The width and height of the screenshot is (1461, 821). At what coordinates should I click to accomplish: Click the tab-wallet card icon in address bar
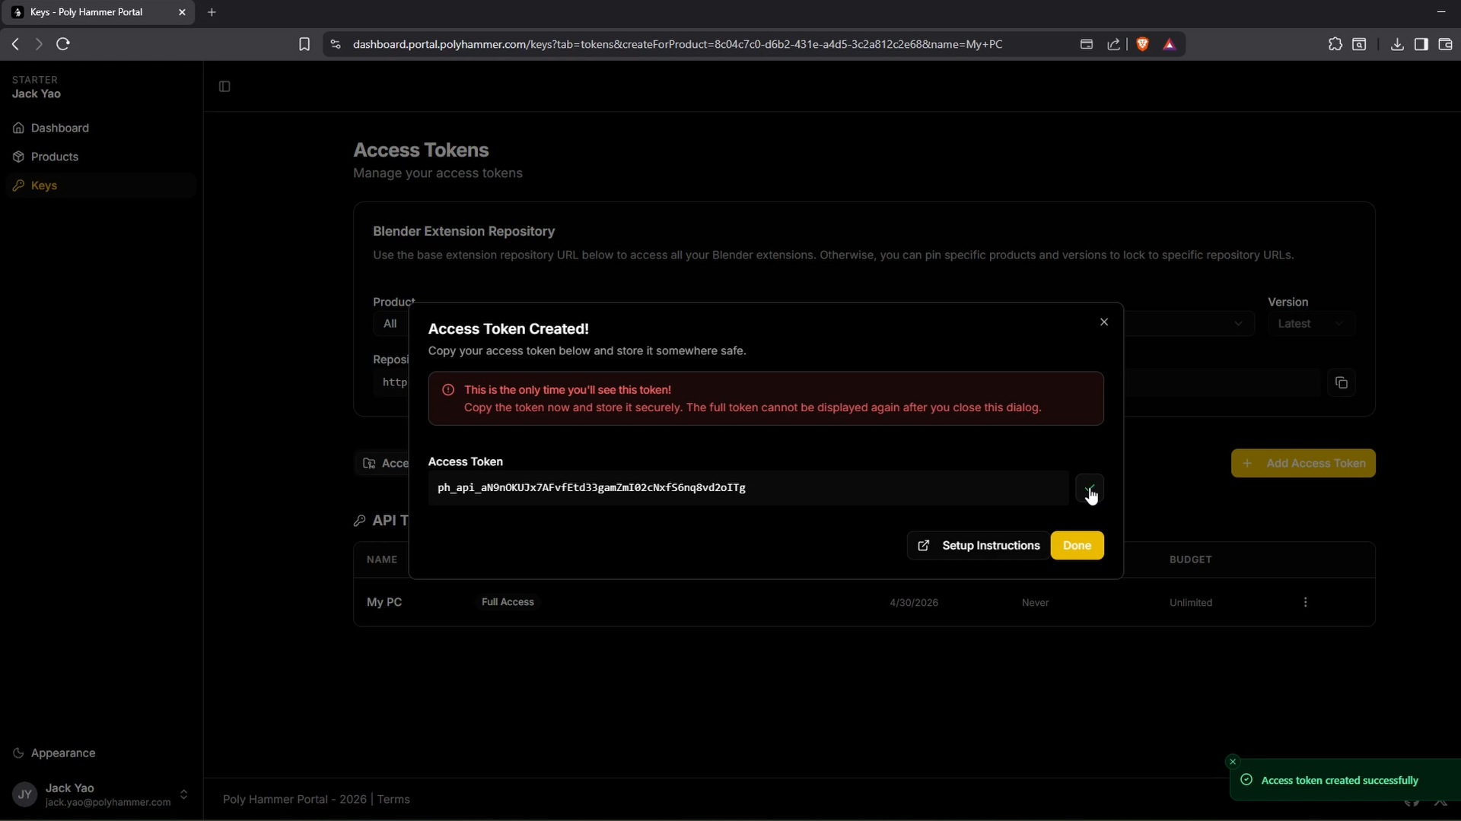tap(1087, 44)
